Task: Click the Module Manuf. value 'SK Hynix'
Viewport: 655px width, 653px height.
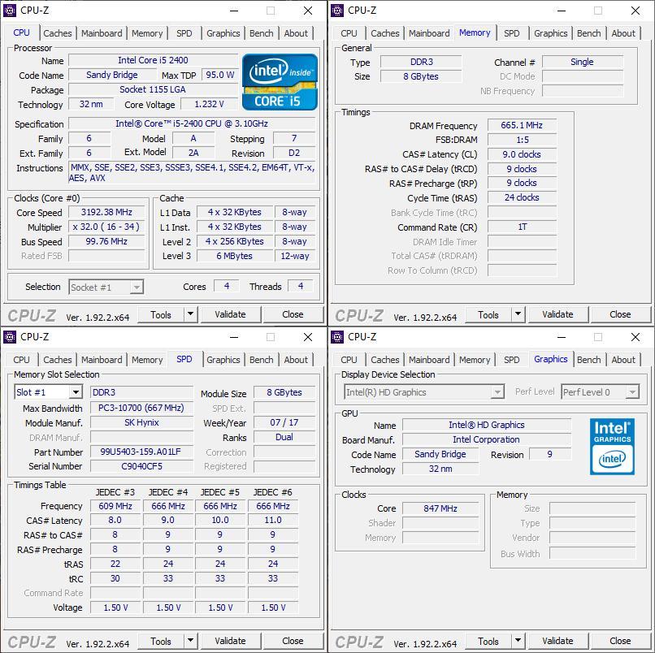Action: pos(141,422)
